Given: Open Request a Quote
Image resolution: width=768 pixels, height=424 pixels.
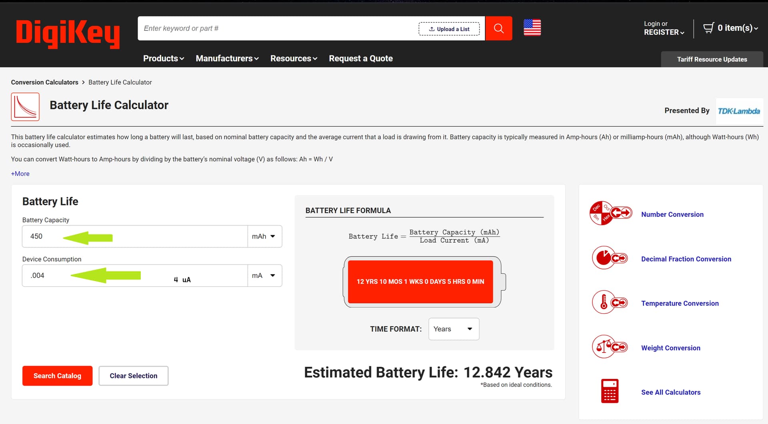Looking at the screenshot, I should [x=361, y=58].
